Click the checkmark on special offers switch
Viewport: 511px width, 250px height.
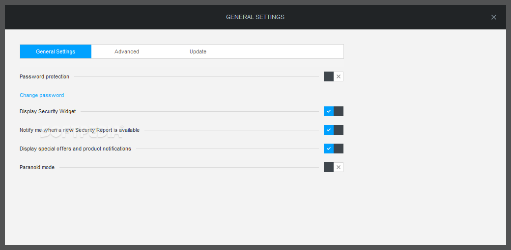(329, 149)
